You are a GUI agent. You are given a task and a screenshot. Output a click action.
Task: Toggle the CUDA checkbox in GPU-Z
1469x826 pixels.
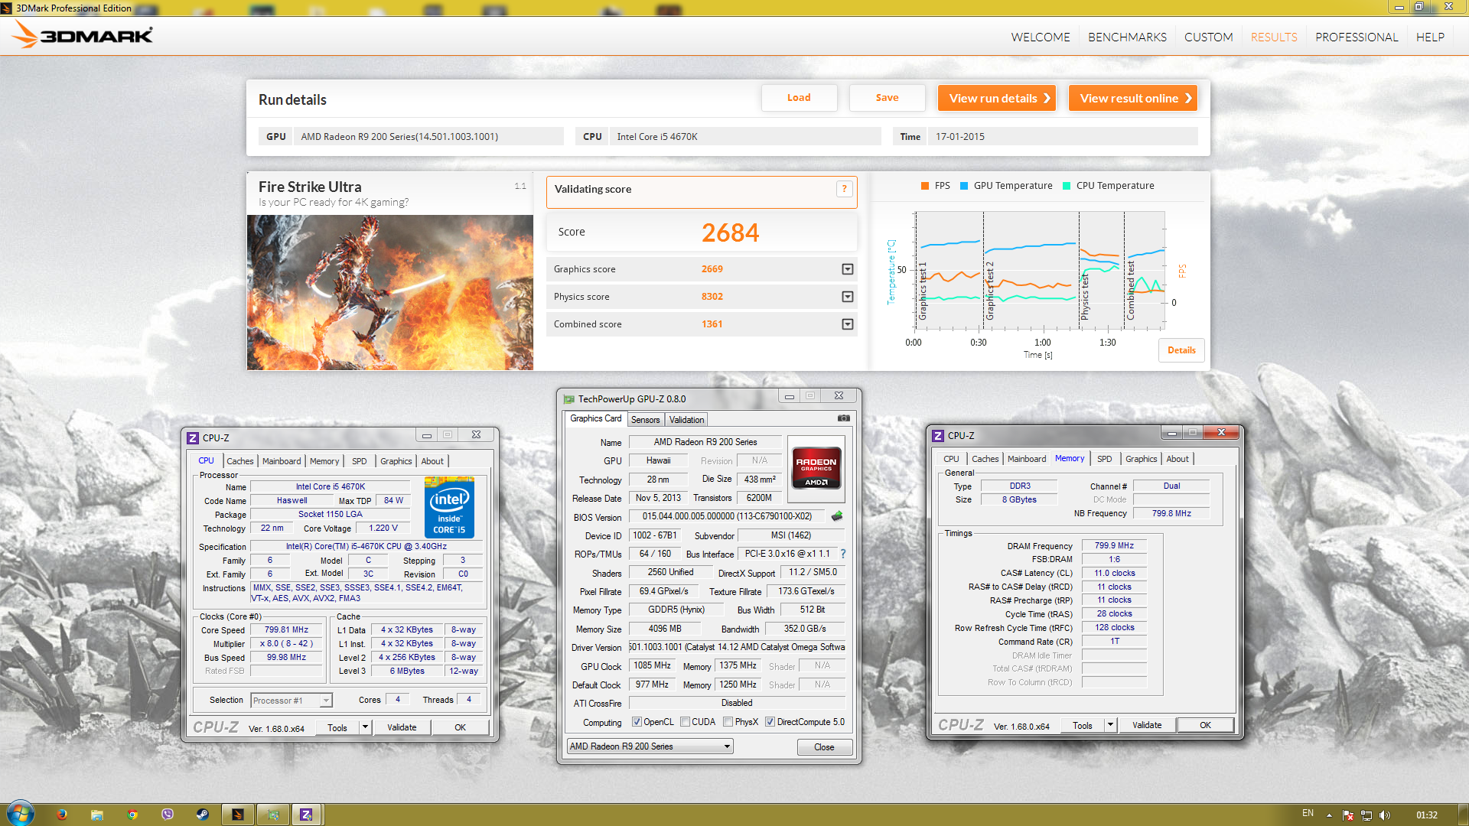686,722
